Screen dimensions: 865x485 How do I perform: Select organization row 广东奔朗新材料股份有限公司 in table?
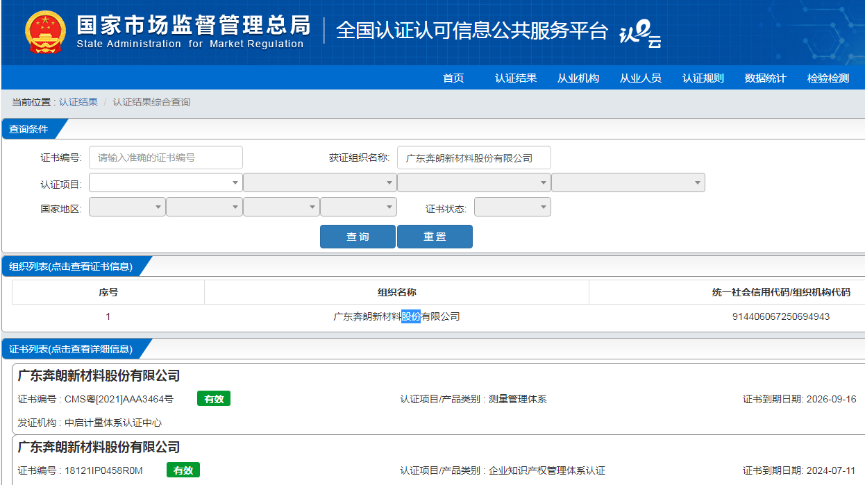(x=396, y=316)
